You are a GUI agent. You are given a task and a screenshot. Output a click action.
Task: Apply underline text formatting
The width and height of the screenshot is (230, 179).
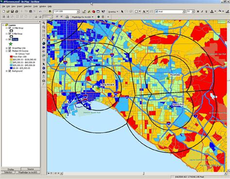pos(206,12)
